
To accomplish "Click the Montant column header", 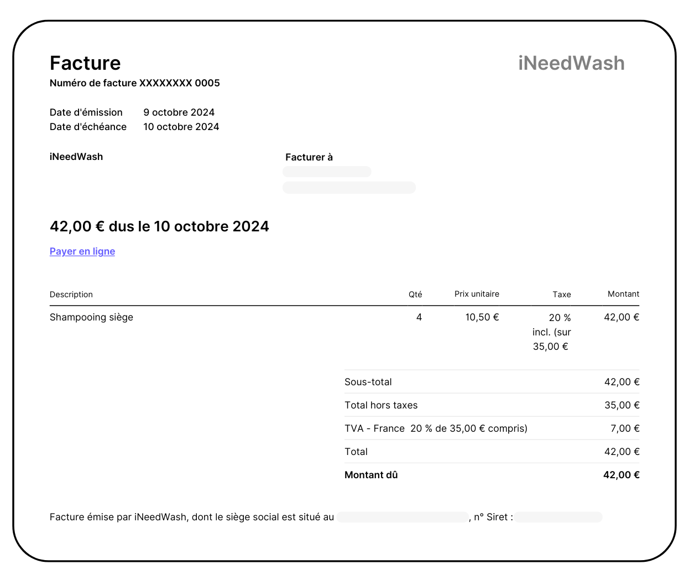I will pos(623,294).
